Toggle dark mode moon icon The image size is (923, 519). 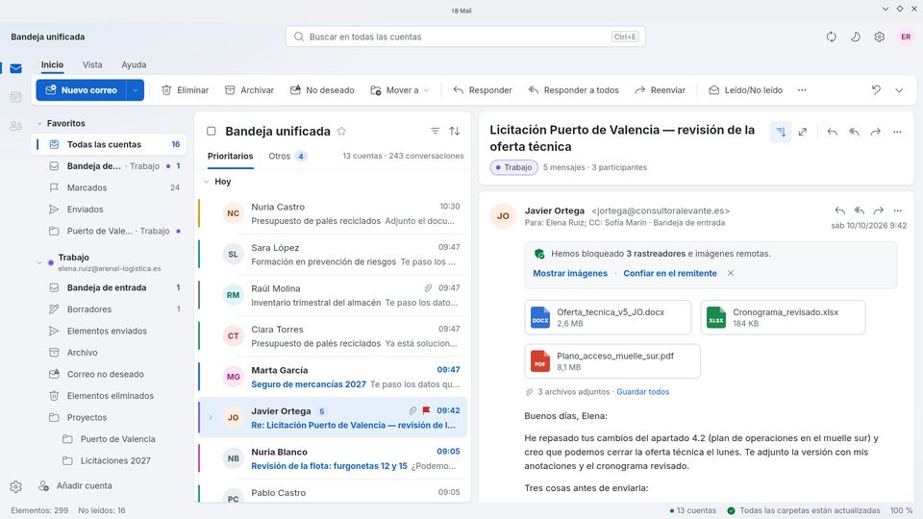(856, 37)
